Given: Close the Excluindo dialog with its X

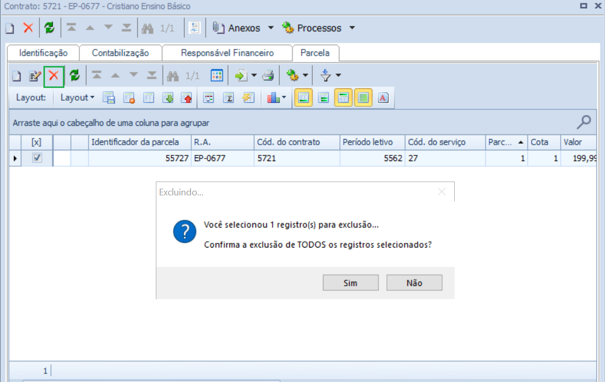Looking at the screenshot, I should pyautogui.click(x=442, y=192).
